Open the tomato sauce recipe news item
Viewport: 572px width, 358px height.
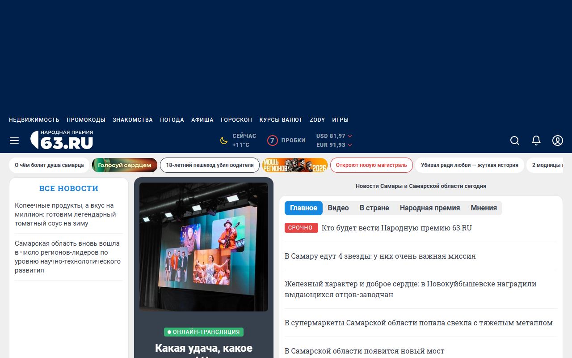[x=65, y=214]
